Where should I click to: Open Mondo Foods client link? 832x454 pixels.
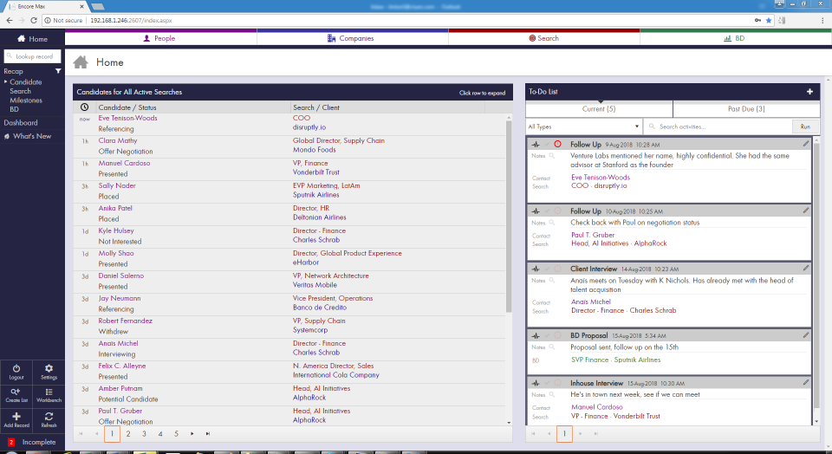pos(314,150)
